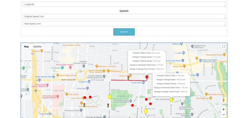Toggle fullscreen map view
The image size is (248, 118).
223,46
